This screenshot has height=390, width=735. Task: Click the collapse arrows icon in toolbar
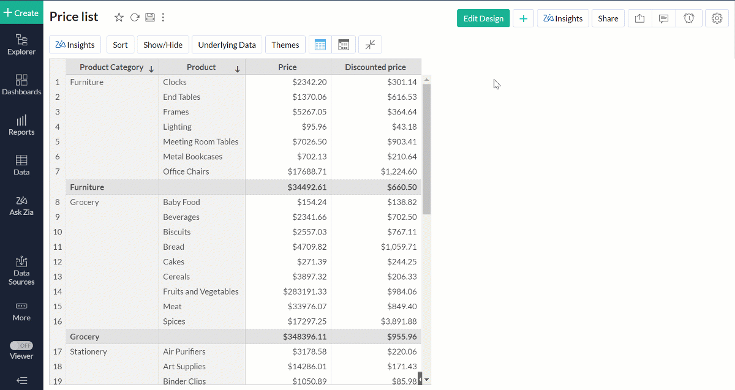click(370, 45)
